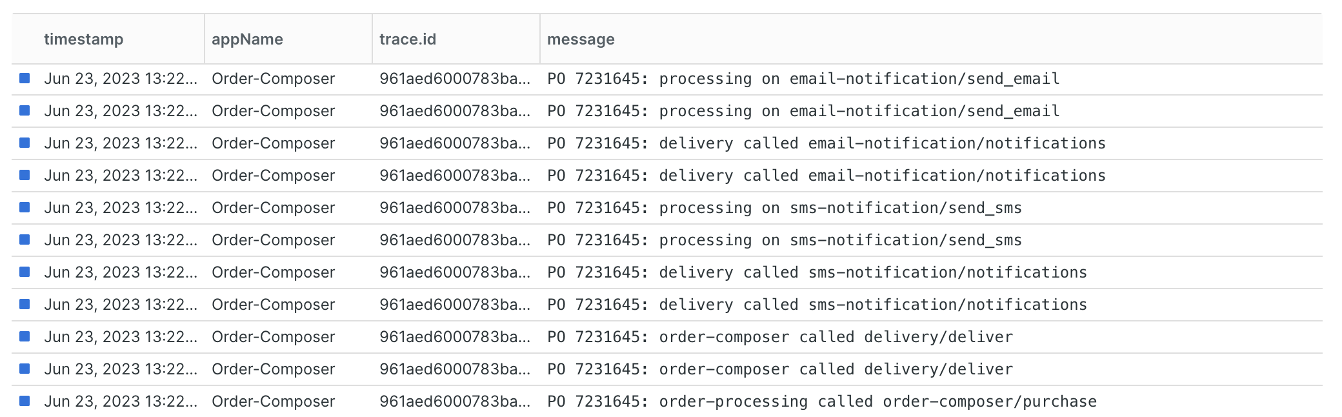This screenshot has height=417, width=1342.
Task: Select the trace.id value in the purchase row
Action: (455, 402)
